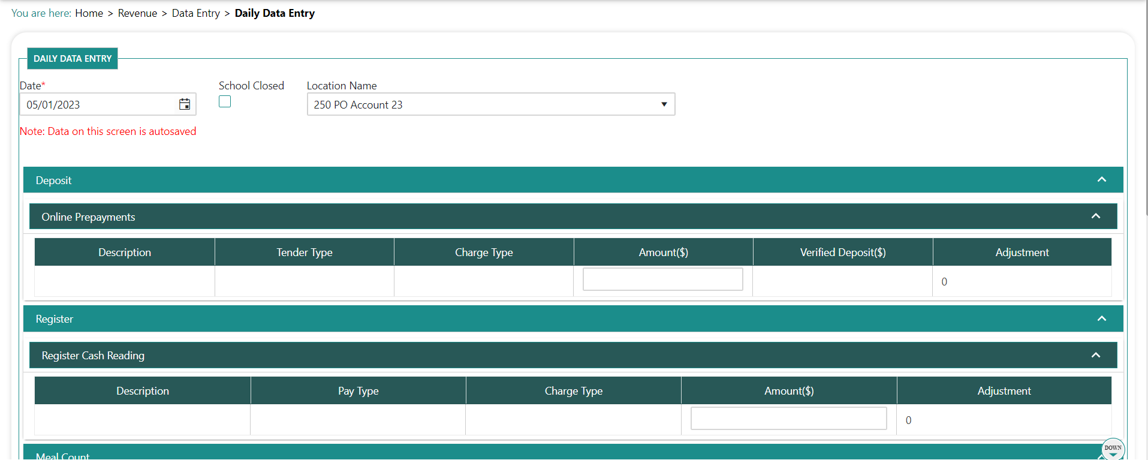The height and width of the screenshot is (460, 1148).
Task: Select the Daily Data Entry tab label
Action: pyautogui.click(x=73, y=59)
